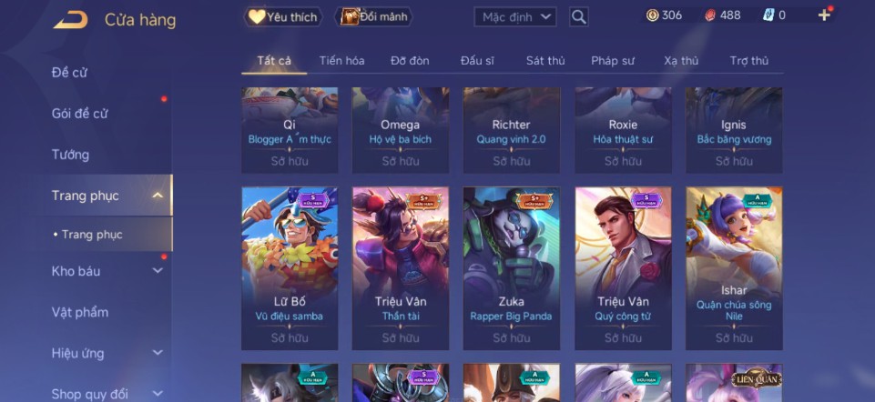Select Lữ Bố Vũ điệu samba skin card
875x402 pixels.
(x=290, y=268)
